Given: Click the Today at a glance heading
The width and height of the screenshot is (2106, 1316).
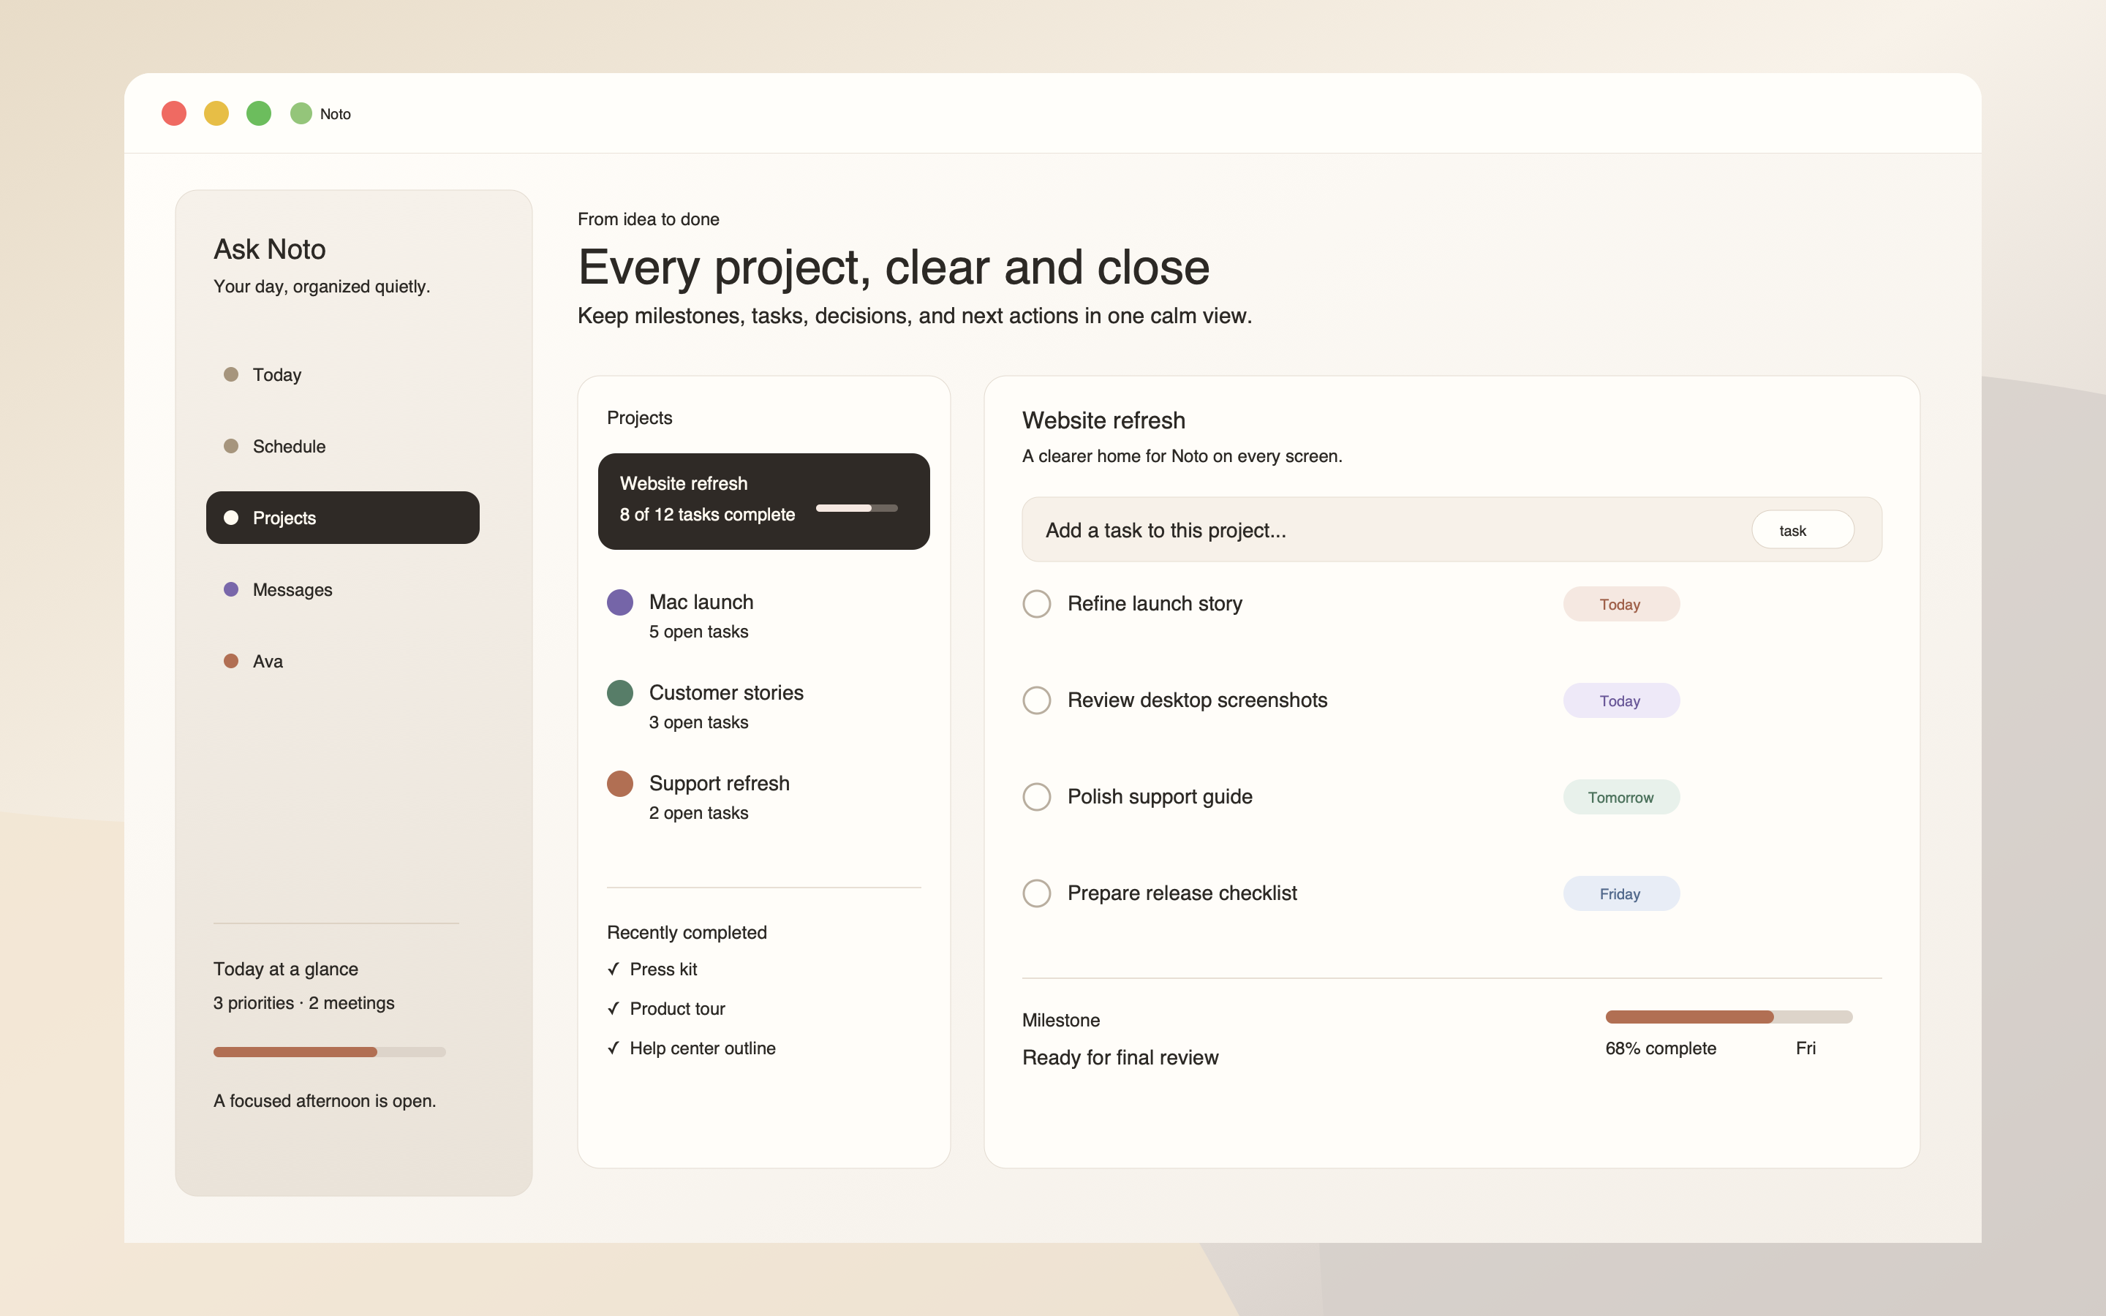Looking at the screenshot, I should 285,969.
